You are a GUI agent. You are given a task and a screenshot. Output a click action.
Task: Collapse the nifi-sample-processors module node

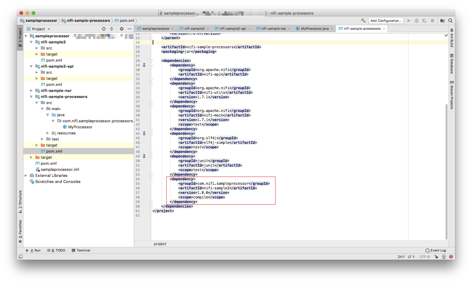31,97
